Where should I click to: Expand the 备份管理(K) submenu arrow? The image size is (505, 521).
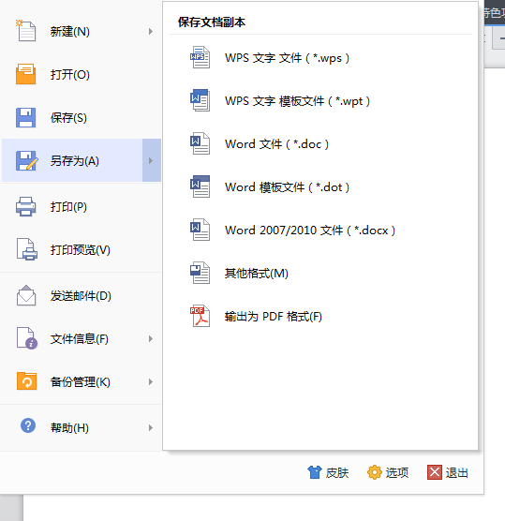(x=151, y=381)
